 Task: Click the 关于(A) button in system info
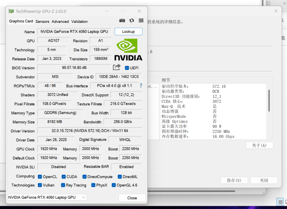pyautogui.click(x=259, y=145)
